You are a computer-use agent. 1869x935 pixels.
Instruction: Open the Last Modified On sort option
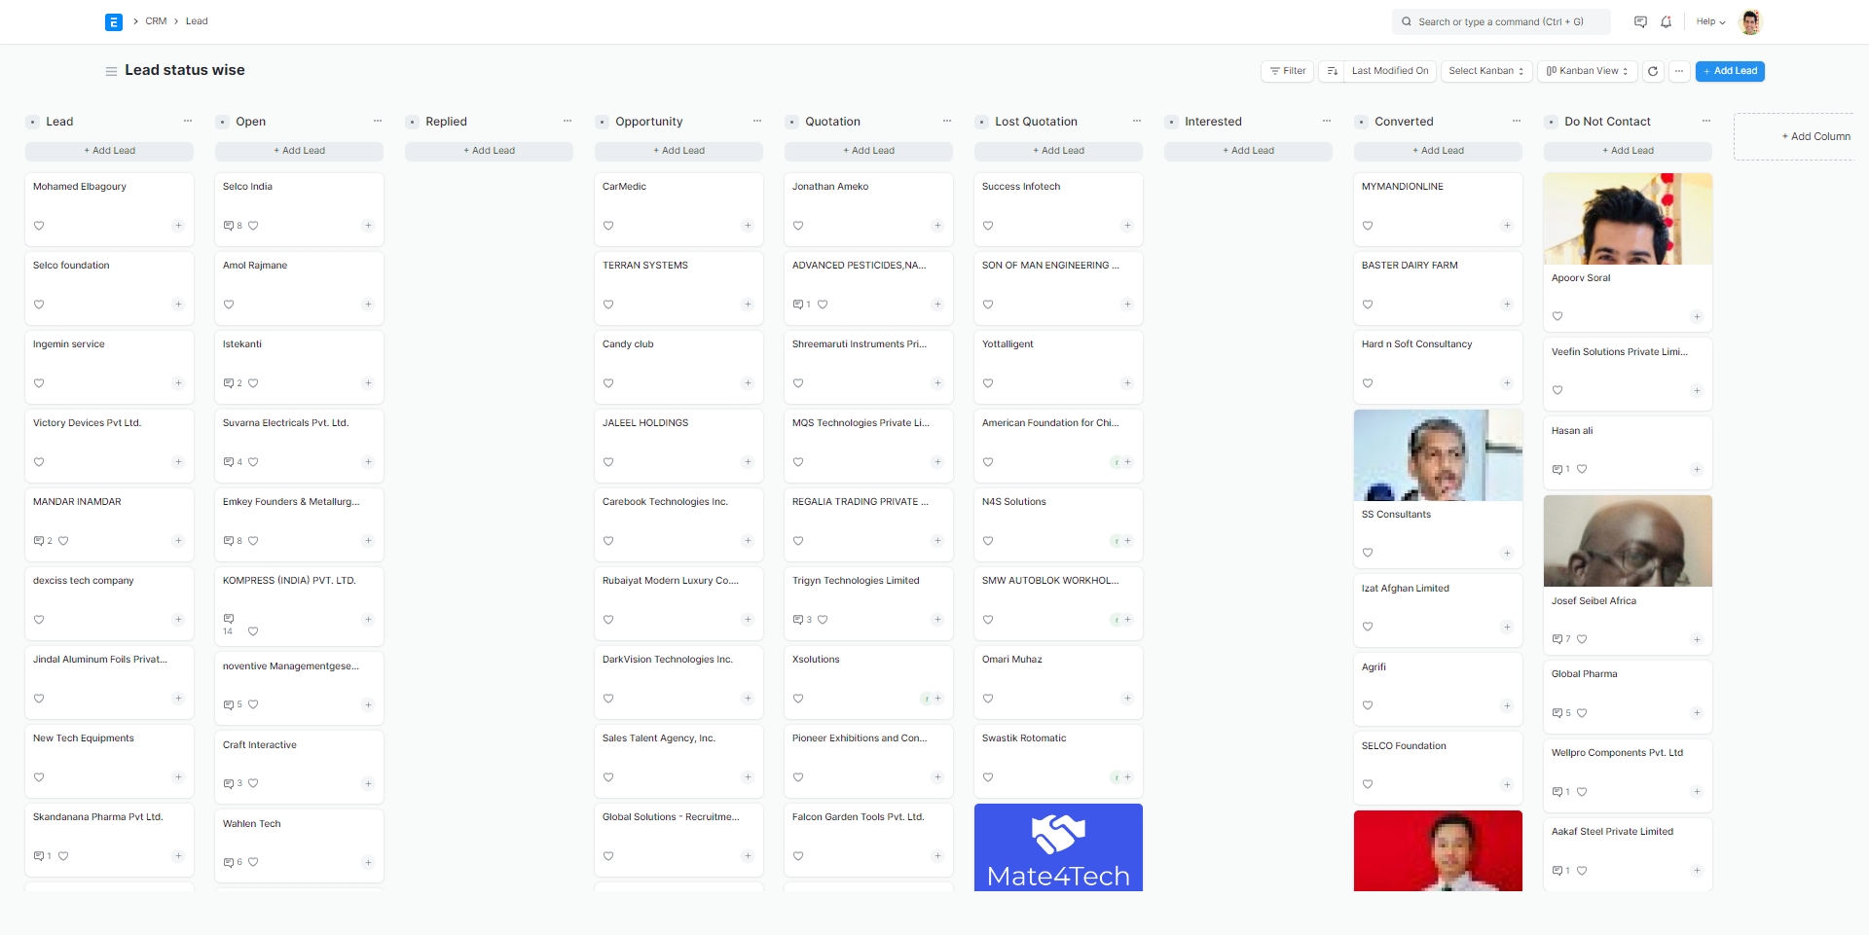click(x=1390, y=71)
